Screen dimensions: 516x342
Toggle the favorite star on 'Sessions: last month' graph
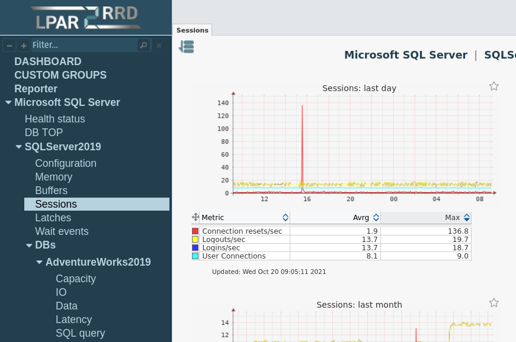pos(494,302)
